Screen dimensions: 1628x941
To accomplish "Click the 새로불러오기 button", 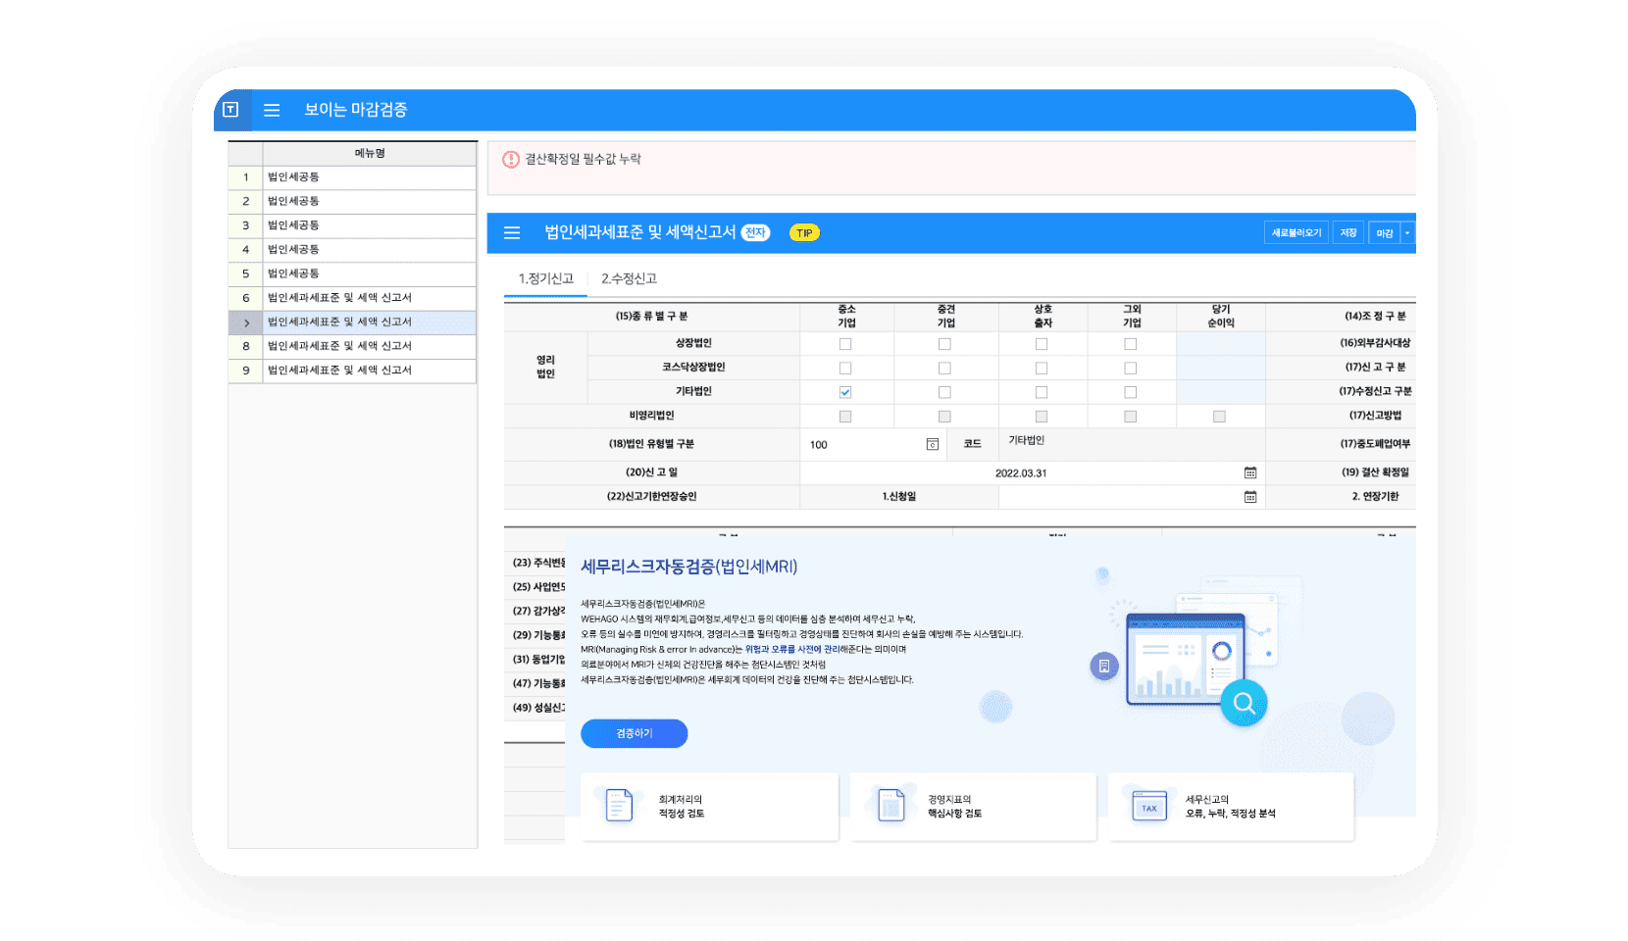I will coord(1297,233).
